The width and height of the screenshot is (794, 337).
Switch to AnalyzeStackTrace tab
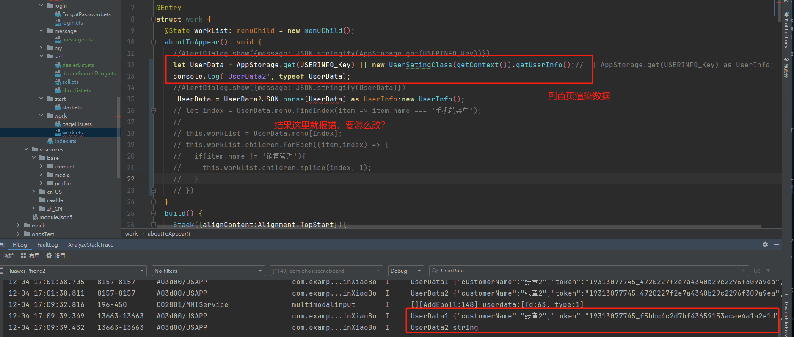coord(91,245)
